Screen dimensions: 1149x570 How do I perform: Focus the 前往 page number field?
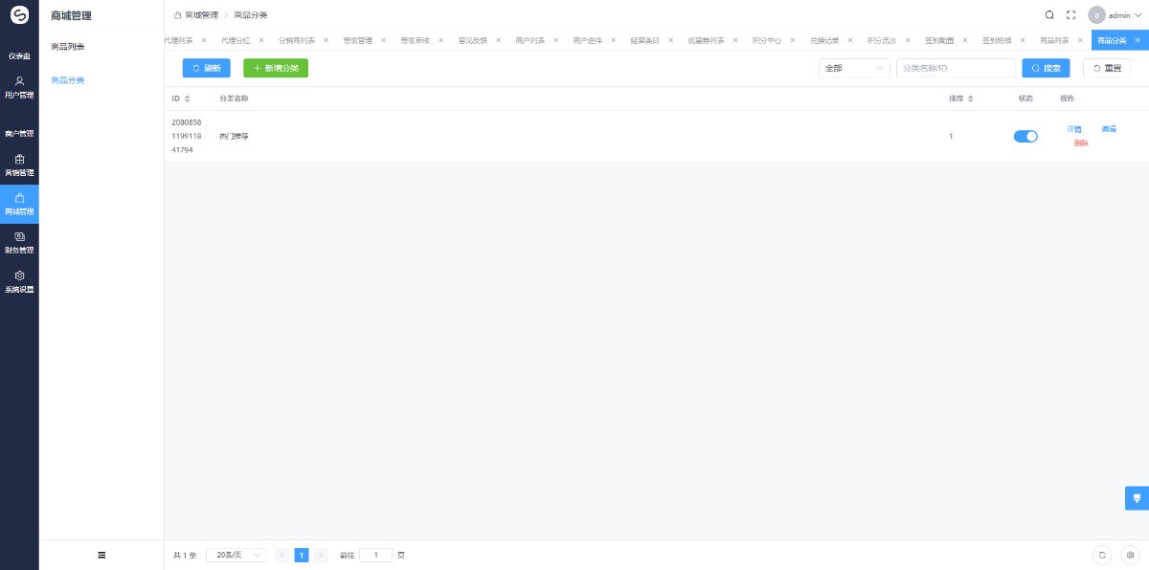tap(375, 555)
